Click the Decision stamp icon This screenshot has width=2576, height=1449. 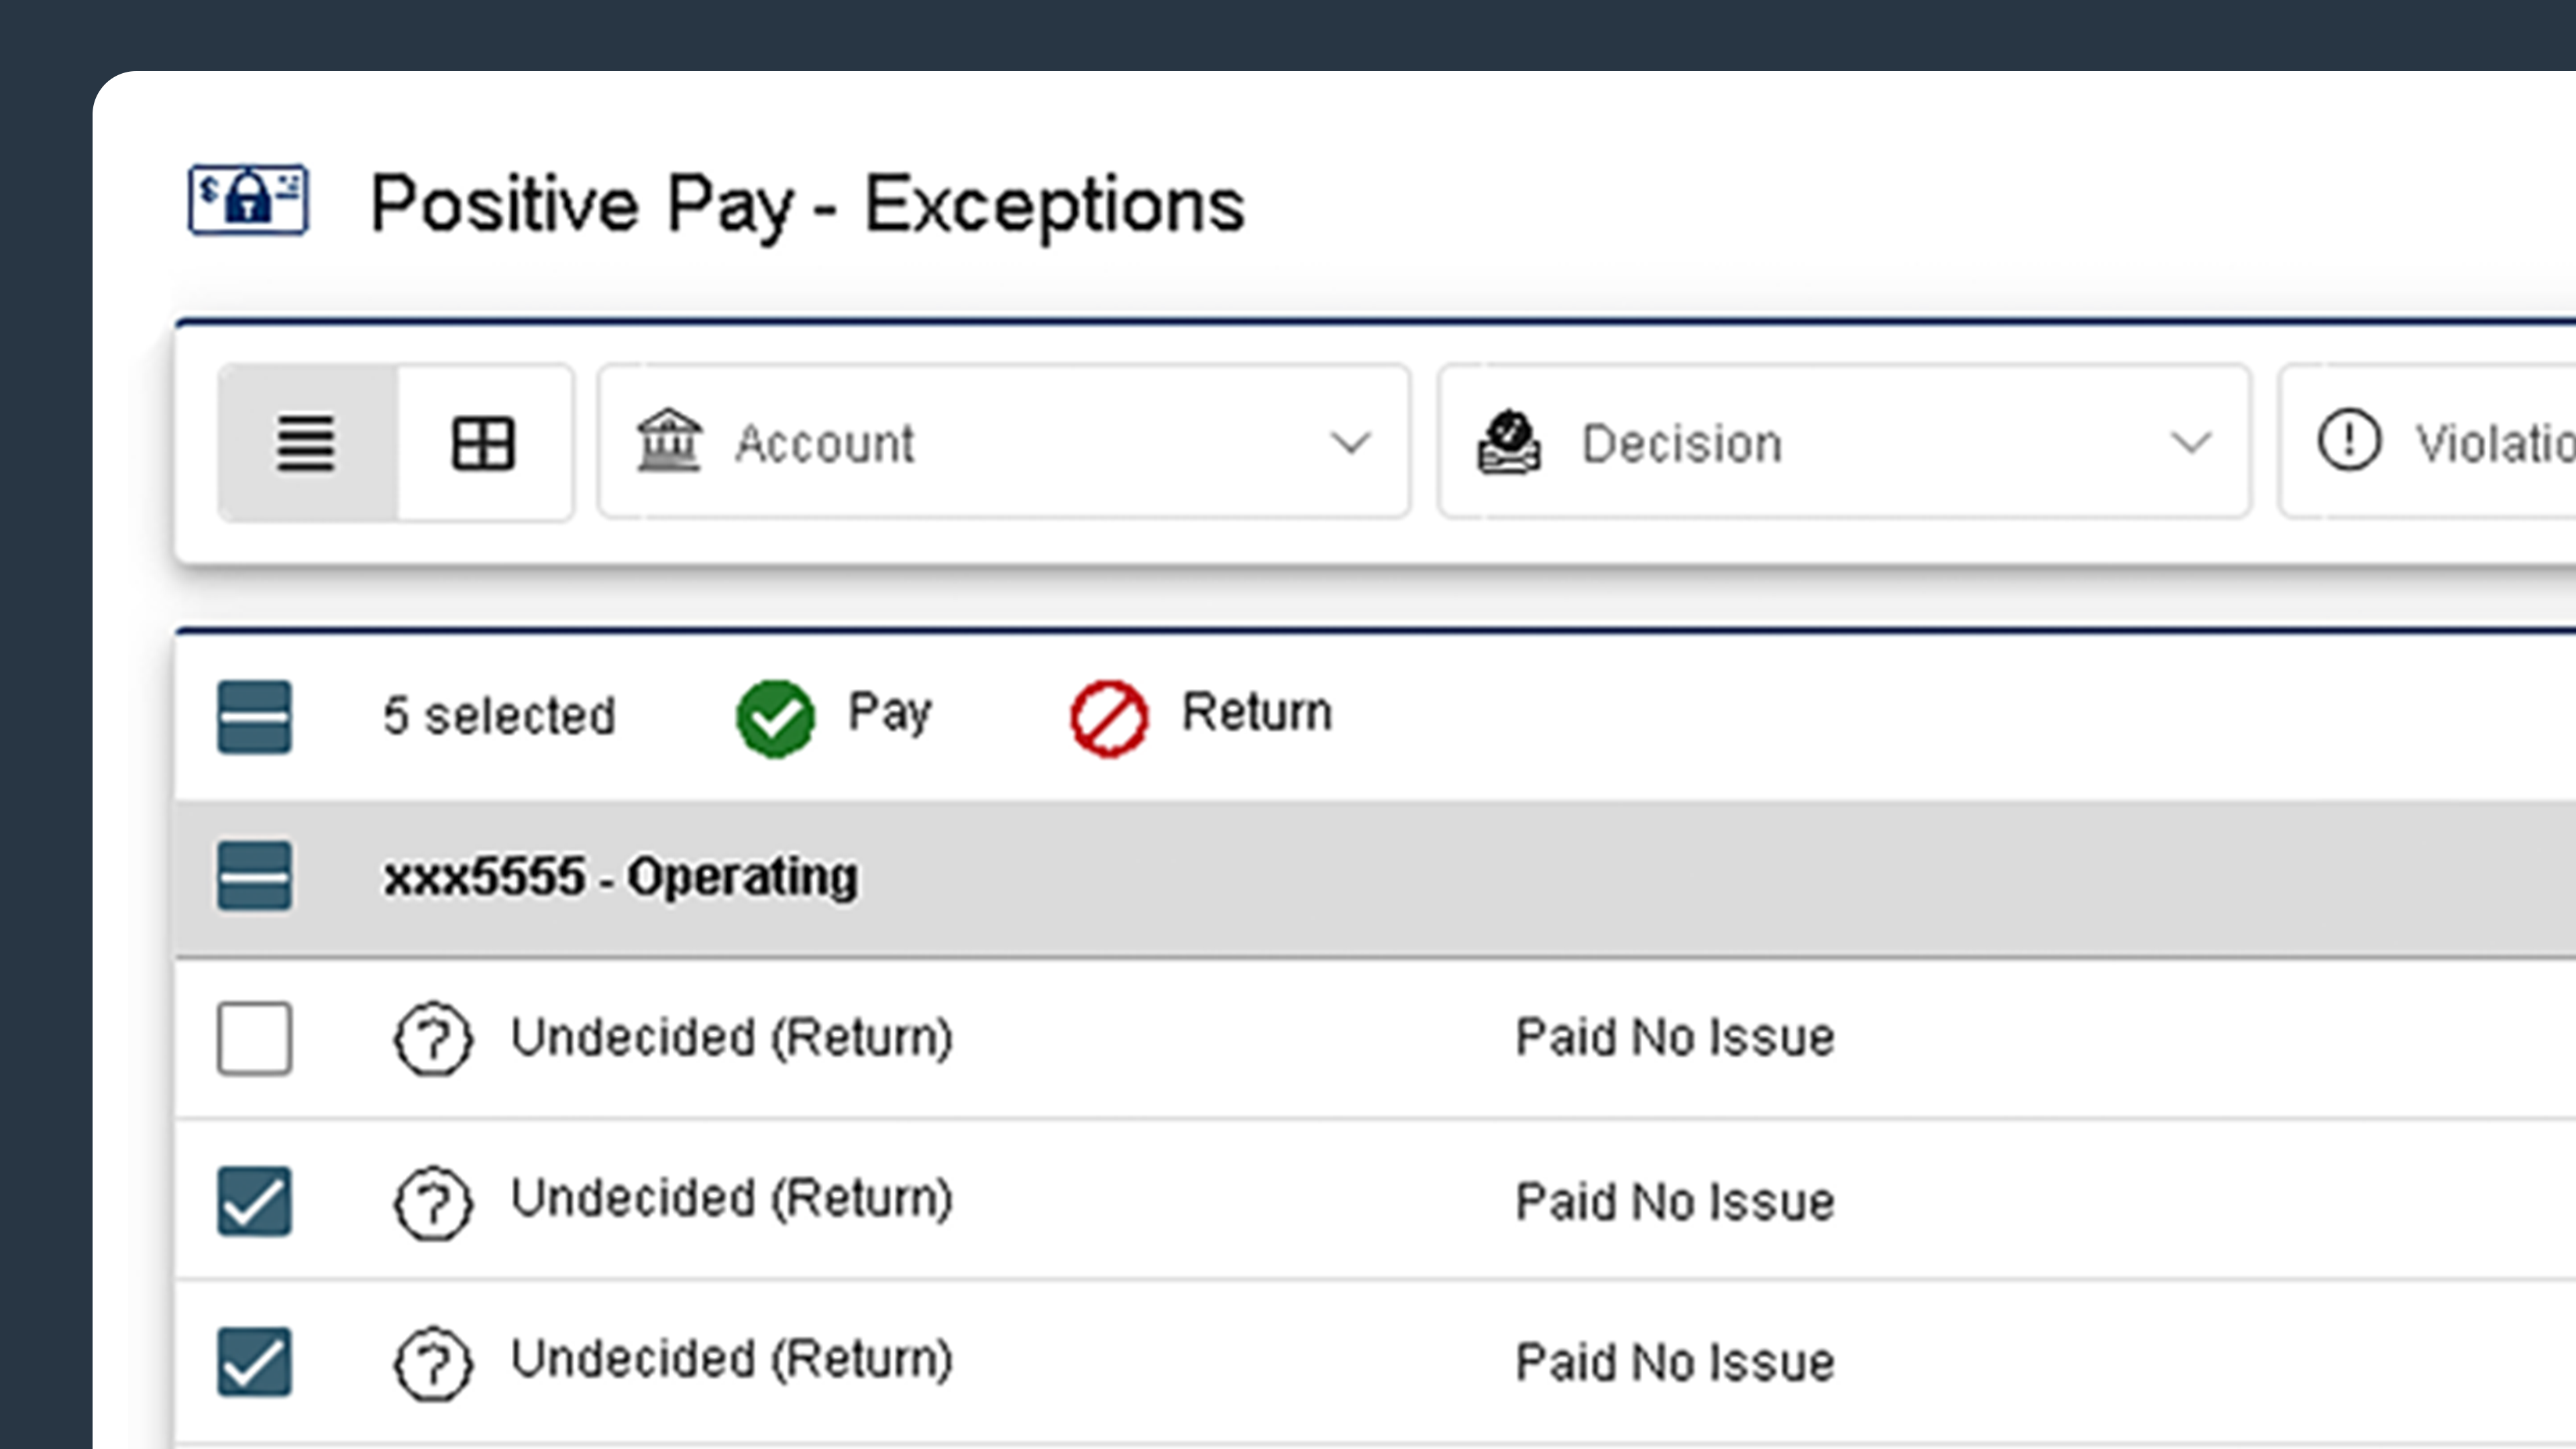pyautogui.click(x=1509, y=441)
